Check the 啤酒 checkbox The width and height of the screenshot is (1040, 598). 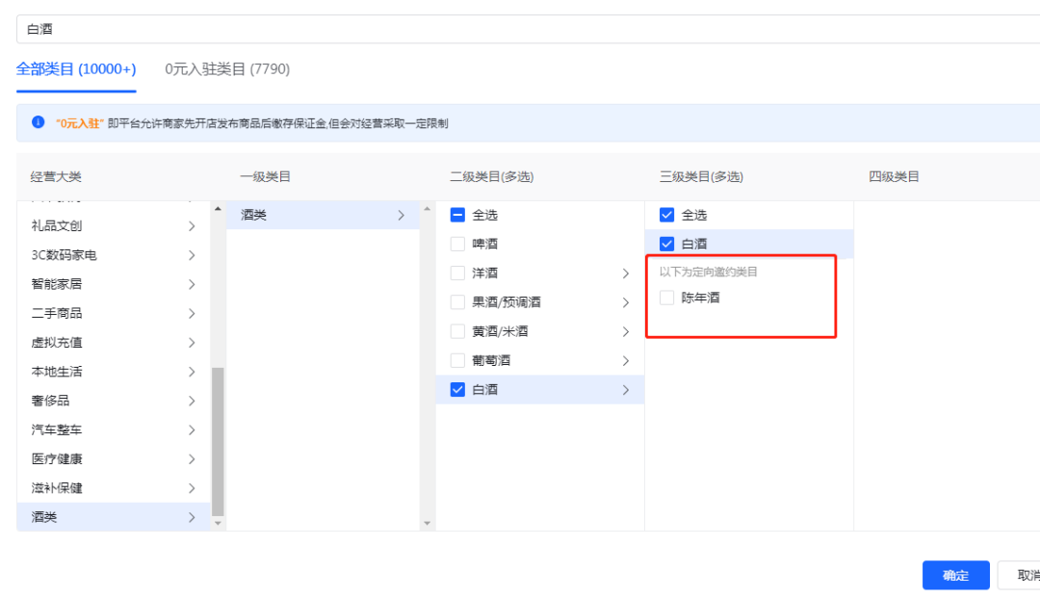point(457,244)
